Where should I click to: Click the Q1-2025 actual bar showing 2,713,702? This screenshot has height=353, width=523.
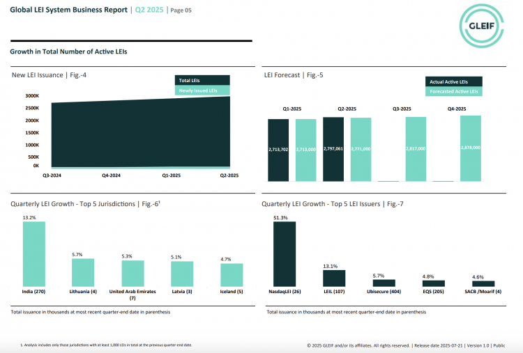tap(278, 150)
